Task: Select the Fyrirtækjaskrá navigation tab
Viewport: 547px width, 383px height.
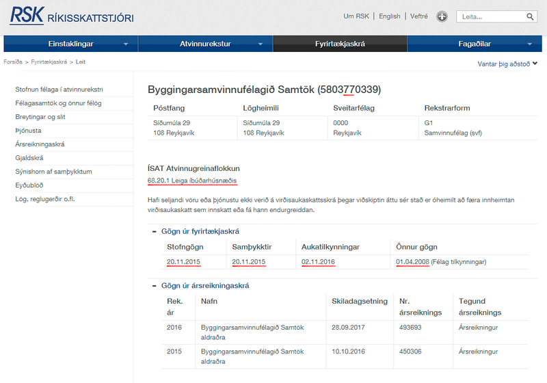Action: [340, 44]
